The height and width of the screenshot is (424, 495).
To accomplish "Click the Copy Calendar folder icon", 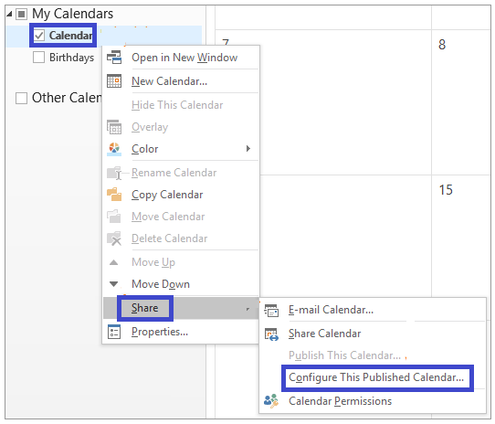I will pyautogui.click(x=114, y=195).
